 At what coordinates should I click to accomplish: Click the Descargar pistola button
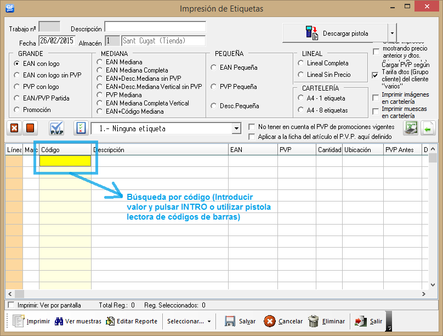coord(335,33)
